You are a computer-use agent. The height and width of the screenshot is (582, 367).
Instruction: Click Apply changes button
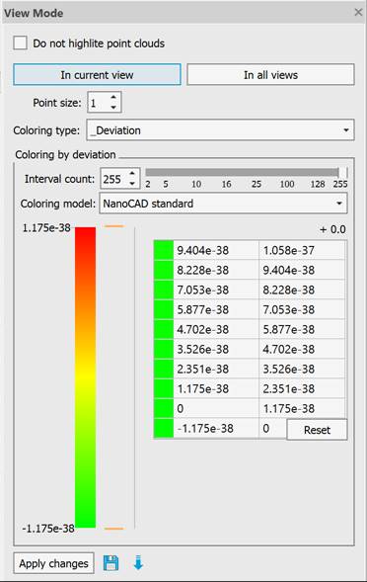[53, 563]
